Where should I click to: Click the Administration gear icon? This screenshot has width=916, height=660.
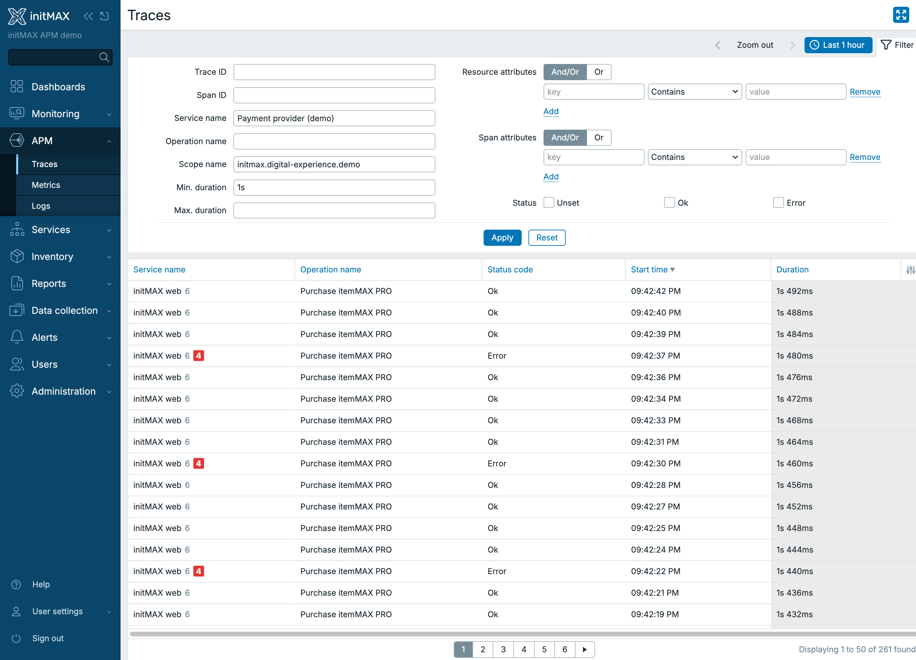17,391
